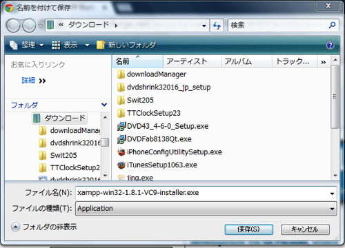The image size is (345, 248).
Task: Open the recent pages dropdown arrow
Action: point(41,25)
